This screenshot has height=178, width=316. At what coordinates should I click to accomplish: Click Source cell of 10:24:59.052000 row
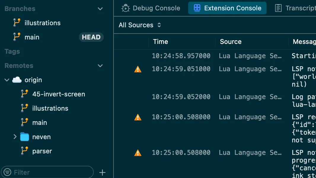pos(250,97)
